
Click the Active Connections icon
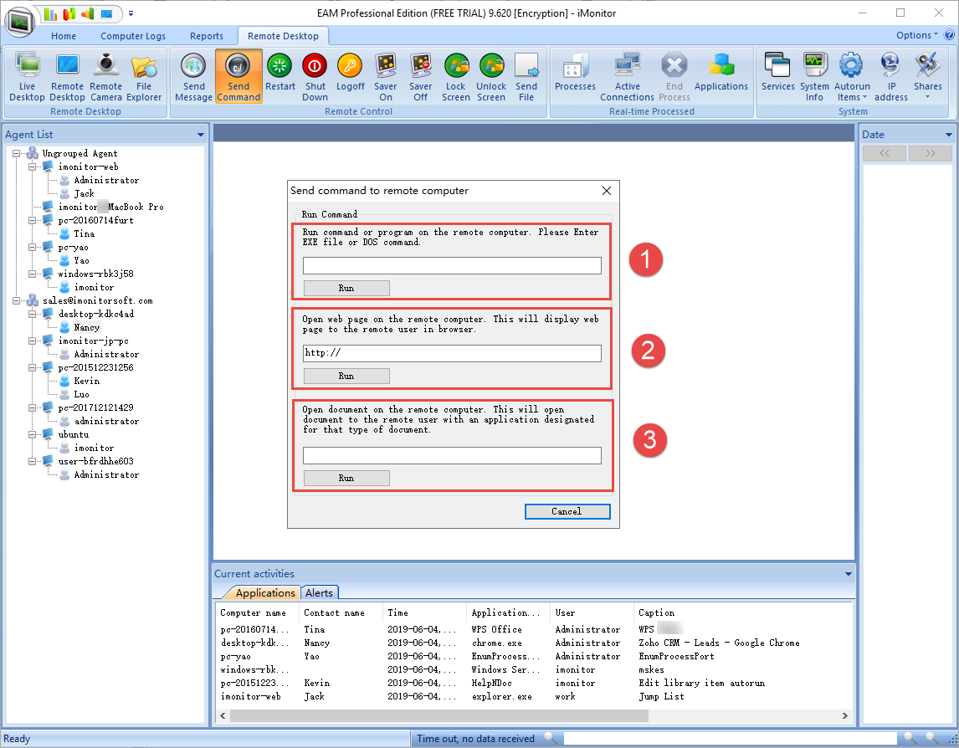(x=627, y=76)
